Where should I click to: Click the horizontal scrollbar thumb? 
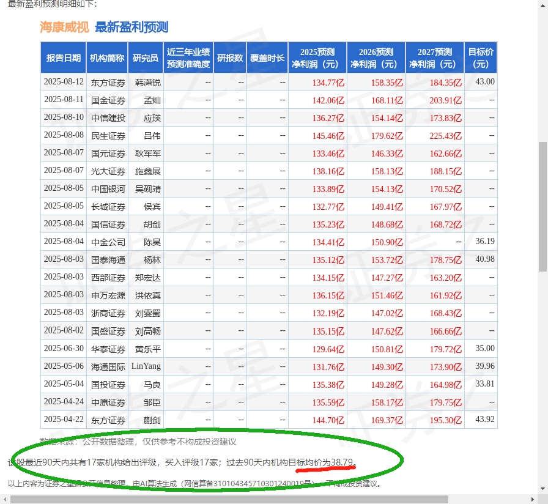coord(229,499)
